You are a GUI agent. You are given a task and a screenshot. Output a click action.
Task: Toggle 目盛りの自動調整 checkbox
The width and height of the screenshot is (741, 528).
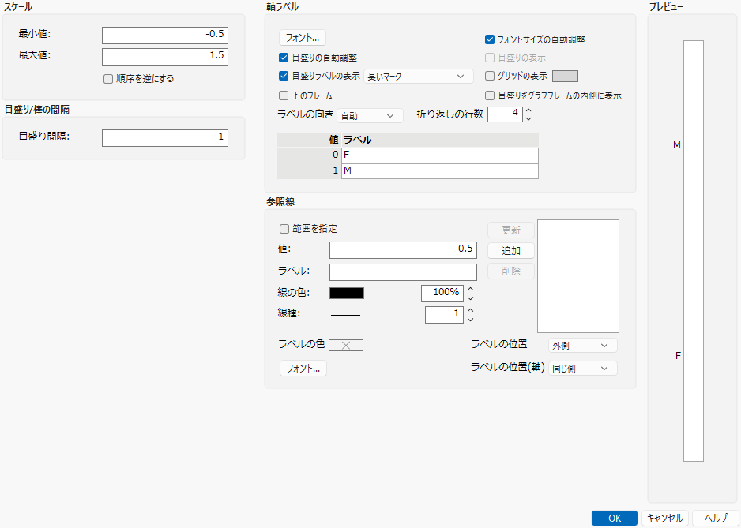pos(284,58)
